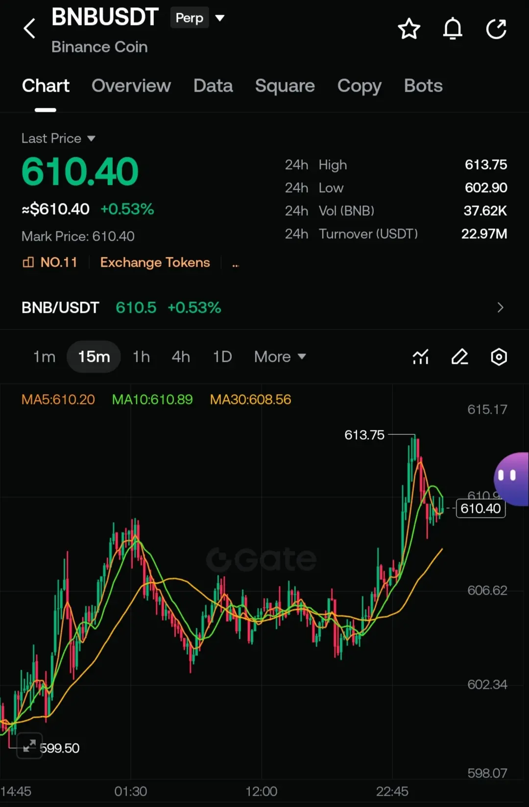Tap the fullscreen expand chart icon
The height and width of the screenshot is (807, 529).
click(x=29, y=746)
